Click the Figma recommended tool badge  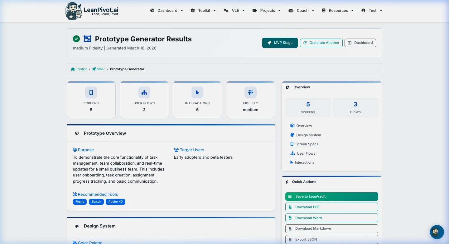pyautogui.click(x=80, y=202)
